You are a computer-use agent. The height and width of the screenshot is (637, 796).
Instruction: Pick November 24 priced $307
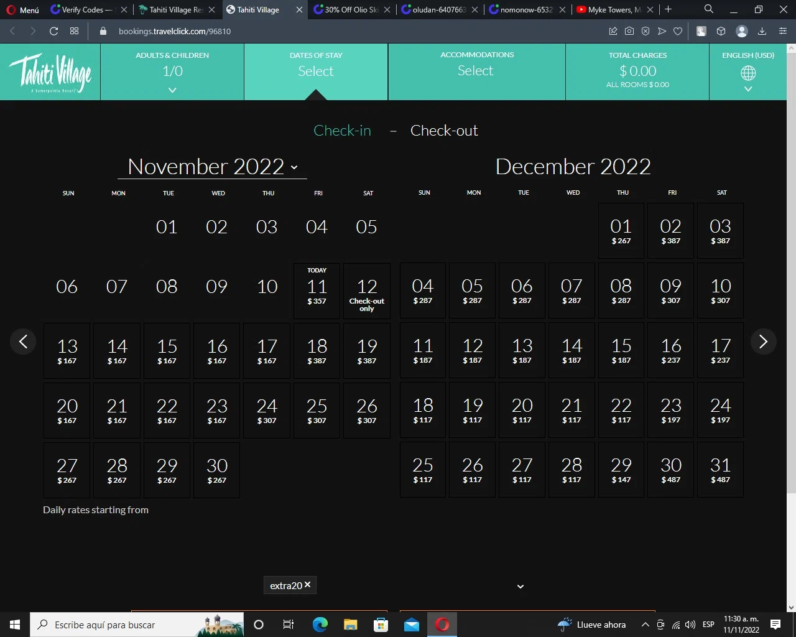pyautogui.click(x=267, y=411)
